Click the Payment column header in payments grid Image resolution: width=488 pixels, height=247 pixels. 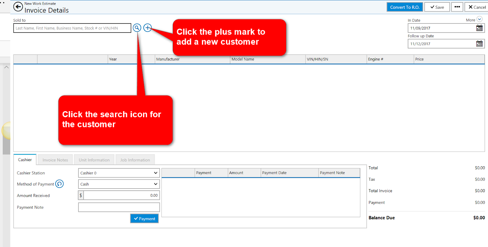click(211, 173)
